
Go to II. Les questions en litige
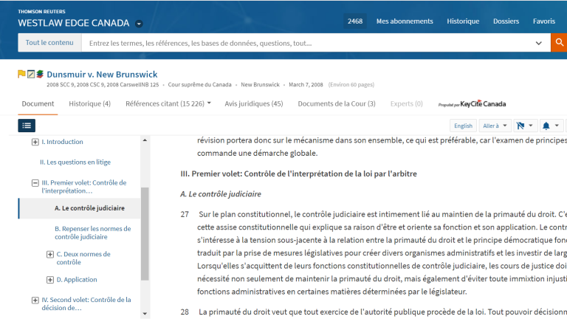point(75,162)
